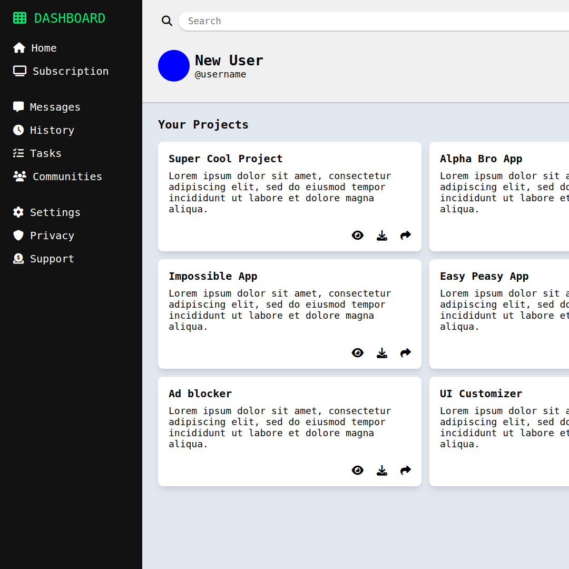Click the Alpha Bro App title
The image size is (569, 569).
tap(481, 159)
